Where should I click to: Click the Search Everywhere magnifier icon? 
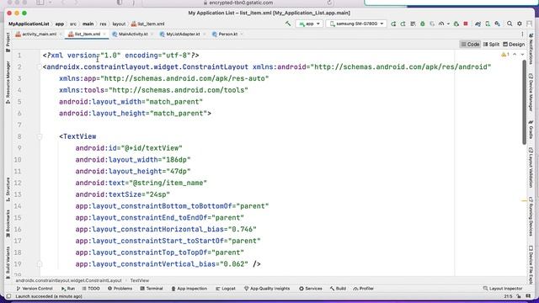tap(510, 24)
